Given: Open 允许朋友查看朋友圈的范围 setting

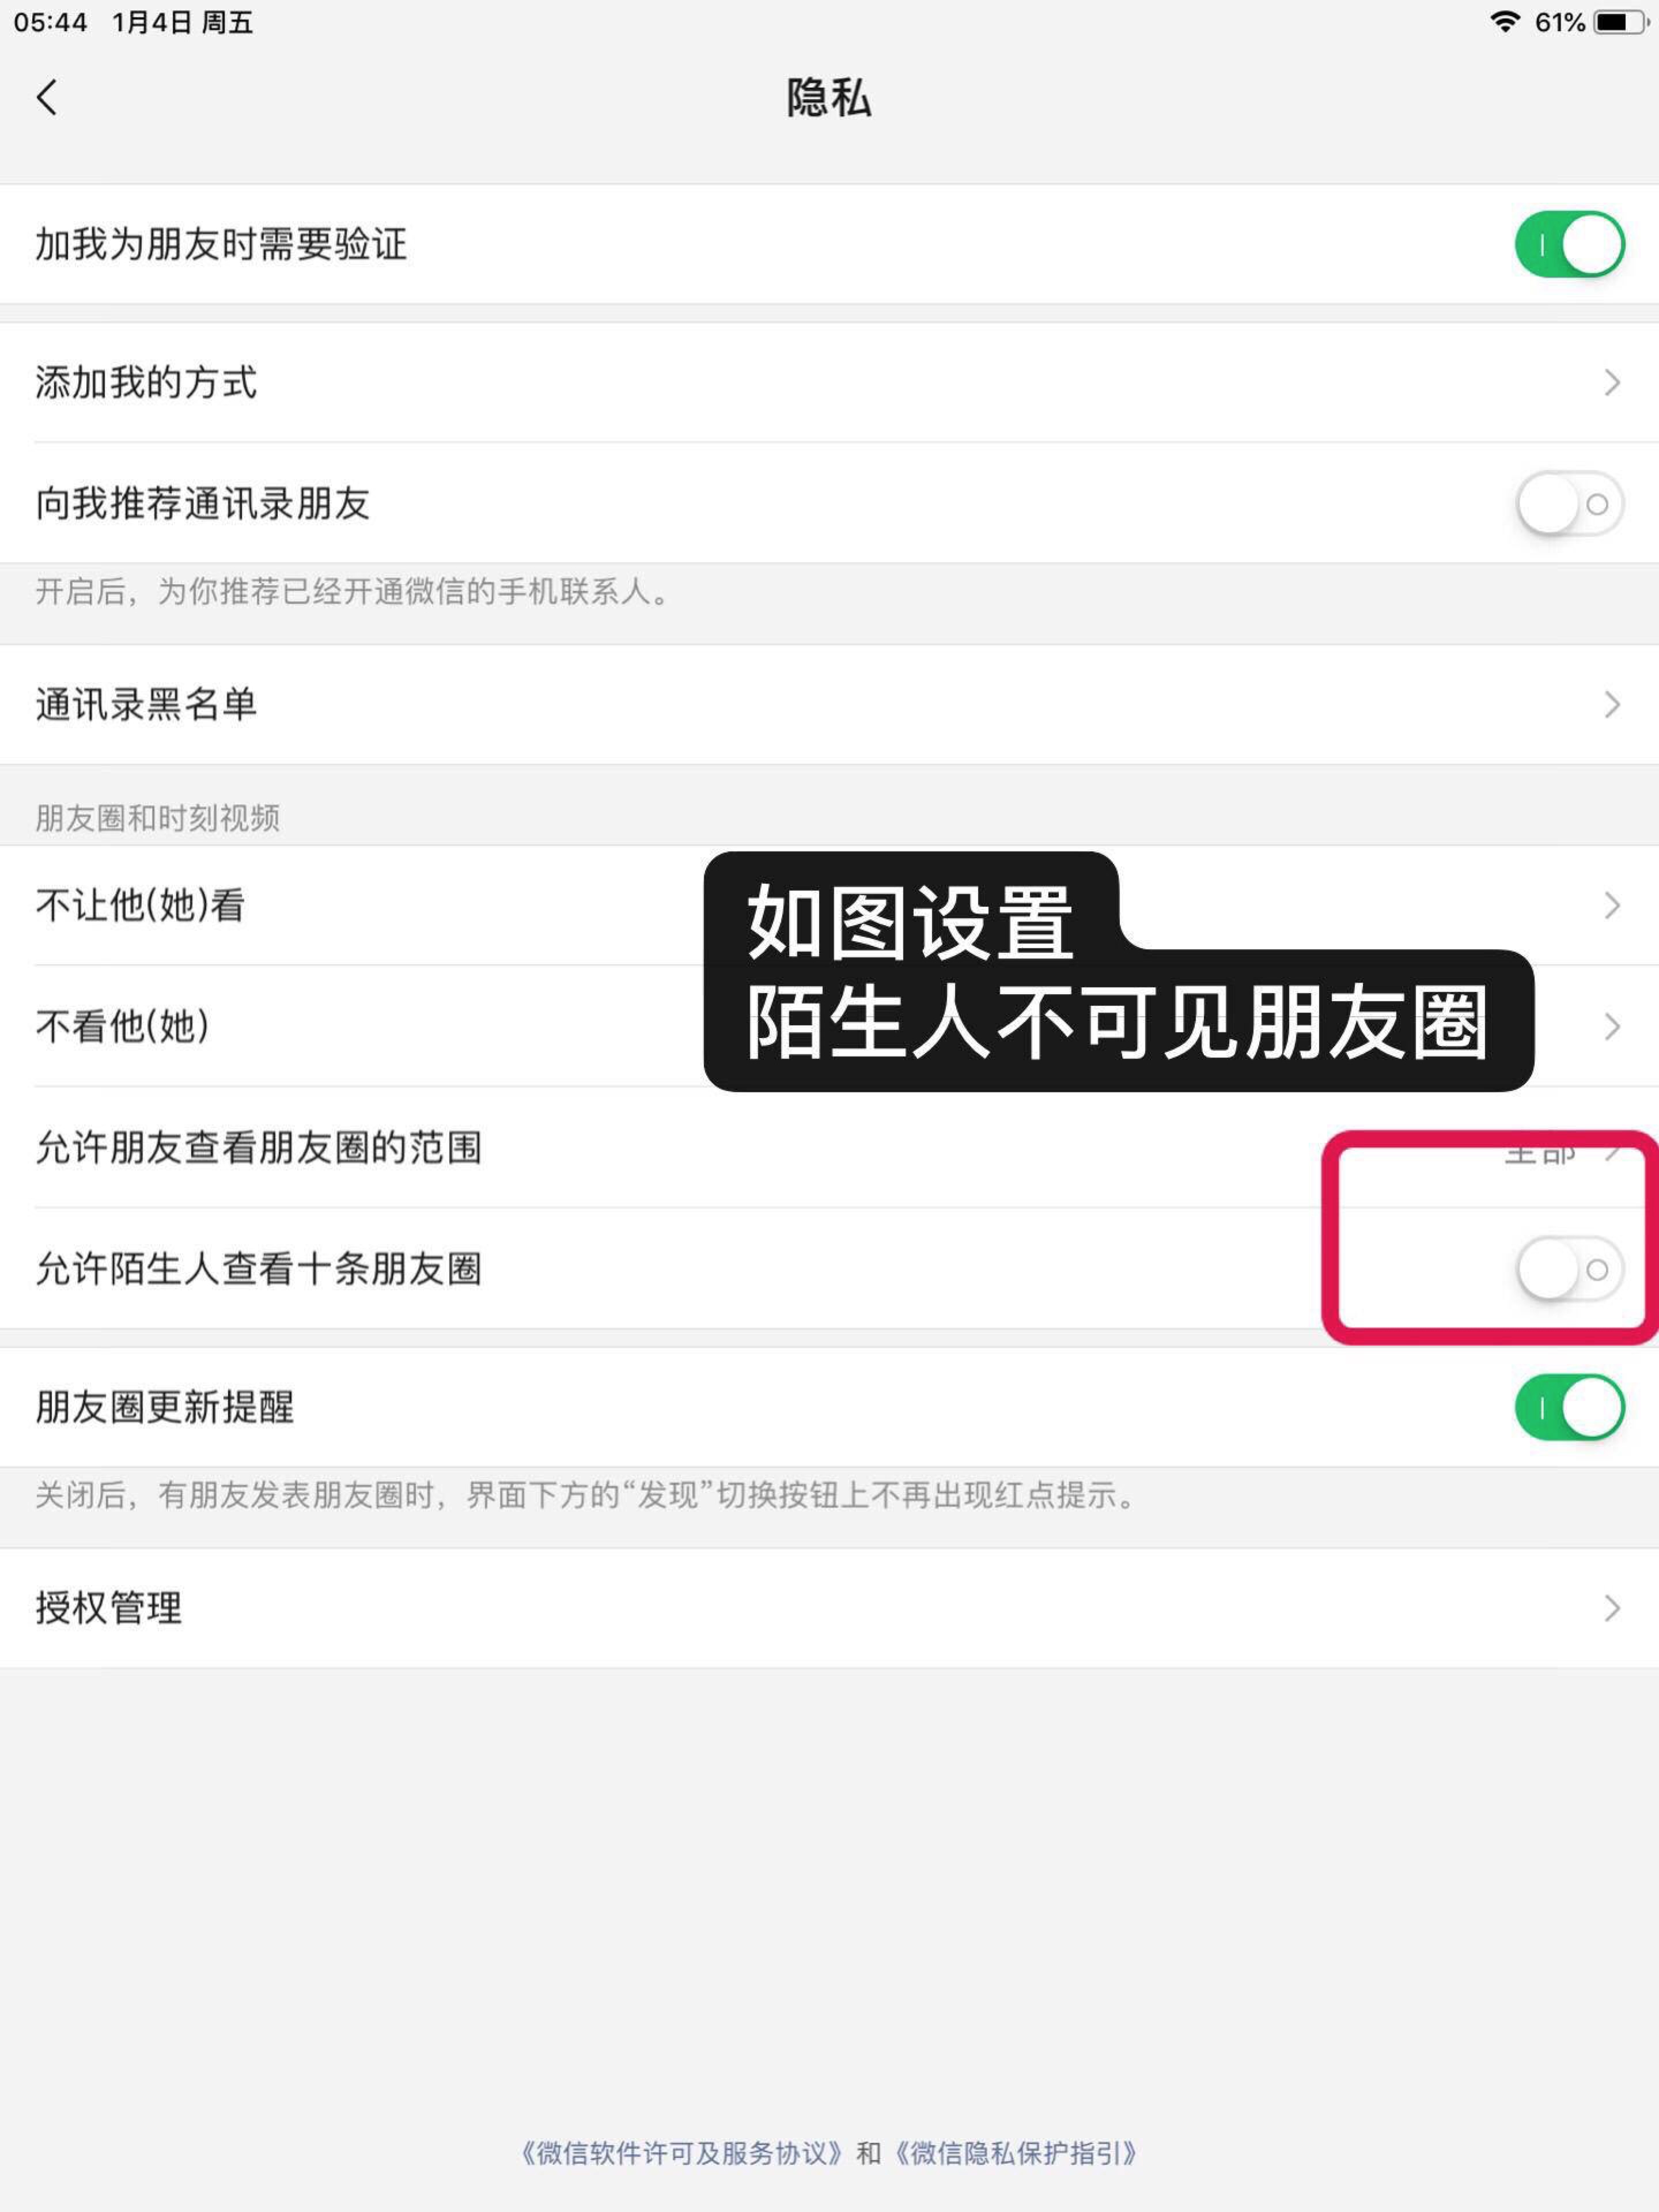Looking at the screenshot, I should tap(829, 1147).
